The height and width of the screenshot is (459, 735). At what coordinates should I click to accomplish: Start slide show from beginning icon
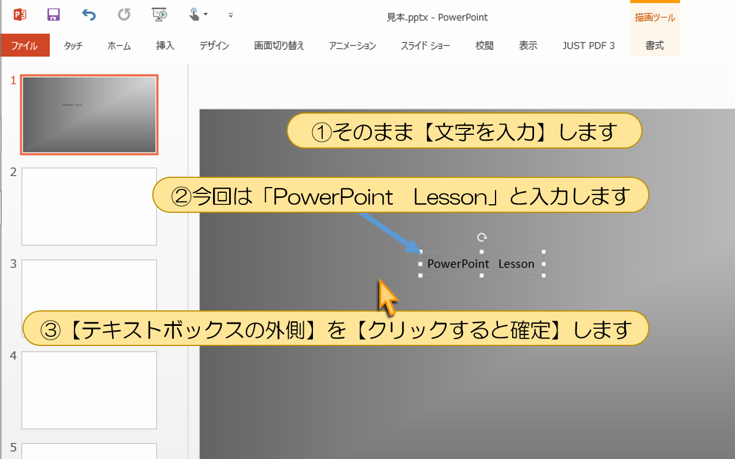(x=159, y=14)
